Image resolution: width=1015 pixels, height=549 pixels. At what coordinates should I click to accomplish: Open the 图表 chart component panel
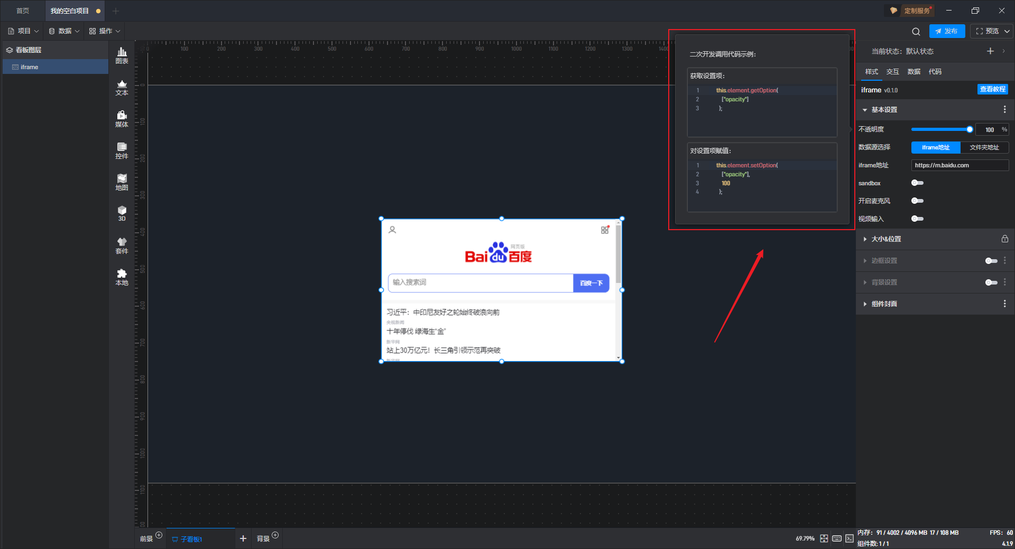click(x=122, y=55)
